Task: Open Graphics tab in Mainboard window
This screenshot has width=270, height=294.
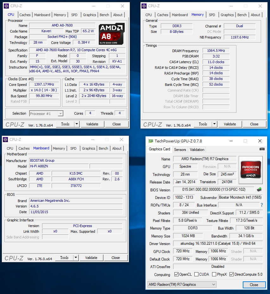Action: 89,148
